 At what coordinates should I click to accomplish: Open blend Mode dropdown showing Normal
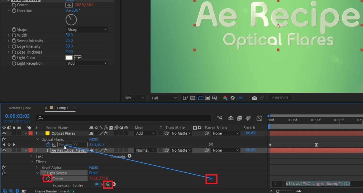pos(145,150)
